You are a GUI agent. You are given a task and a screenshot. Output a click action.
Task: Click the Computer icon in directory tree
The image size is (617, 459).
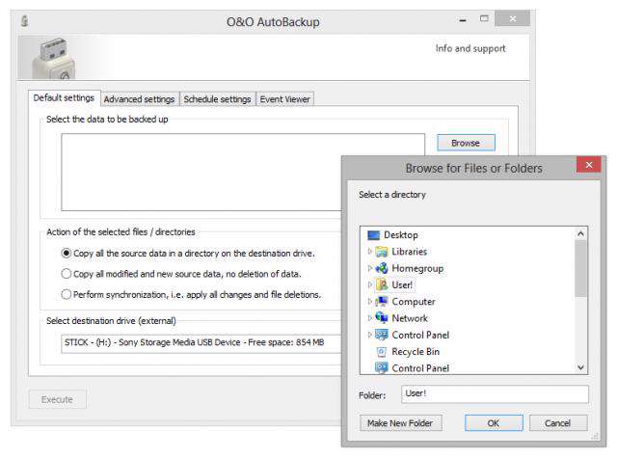click(382, 302)
